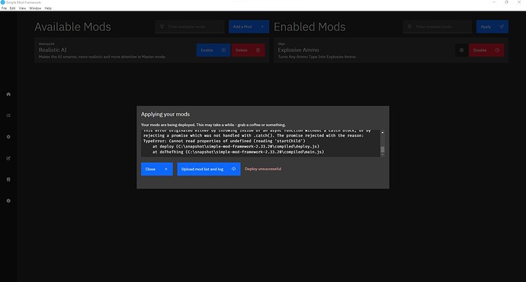The height and width of the screenshot is (282, 526).
Task: Click the minus circle icon on Disable
Action: (497, 50)
